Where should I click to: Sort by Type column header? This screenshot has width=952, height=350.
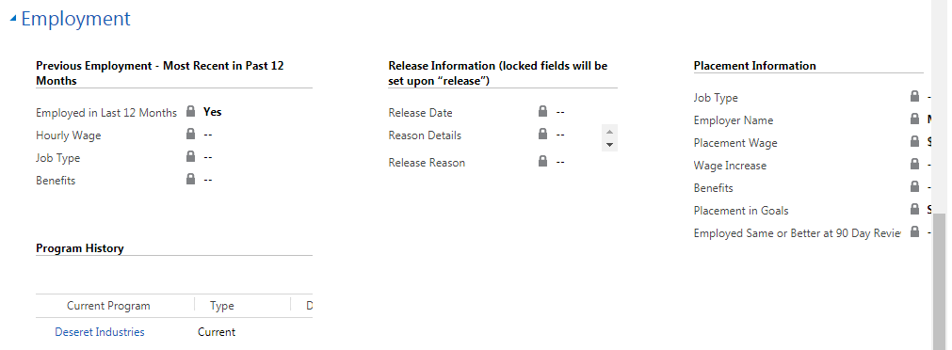(x=221, y=306)
